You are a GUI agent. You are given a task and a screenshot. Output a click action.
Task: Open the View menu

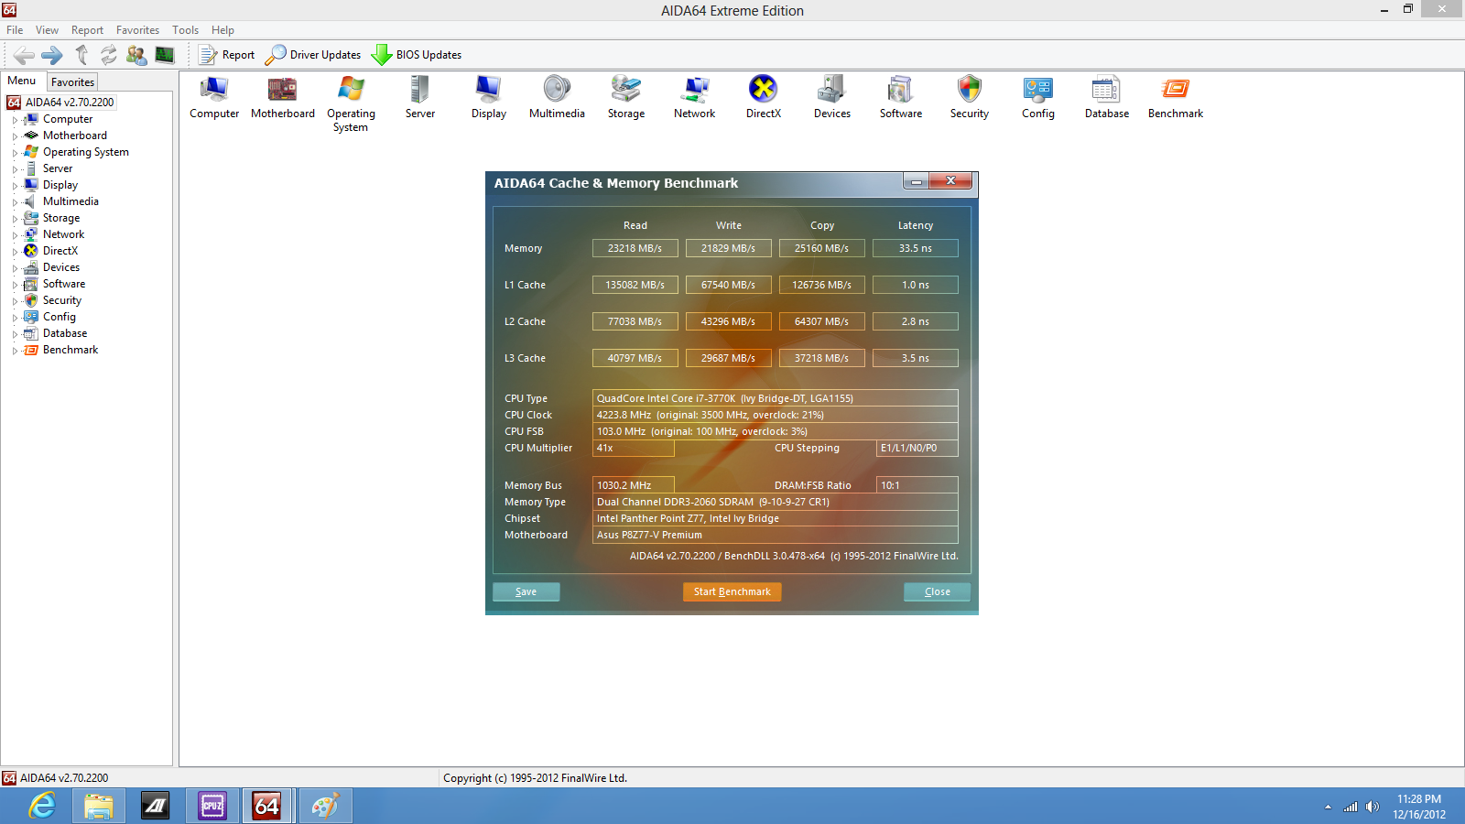47,30
